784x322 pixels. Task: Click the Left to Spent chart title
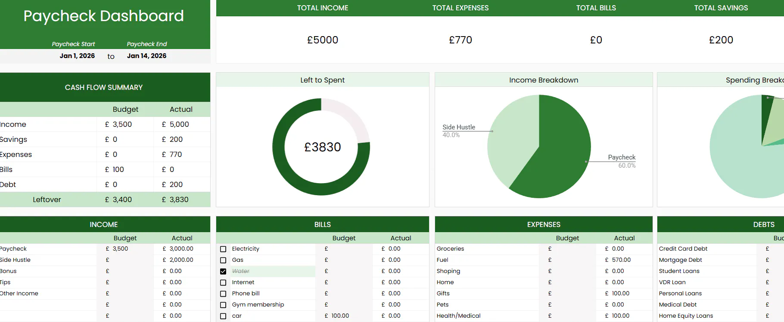tap(323, 80)
